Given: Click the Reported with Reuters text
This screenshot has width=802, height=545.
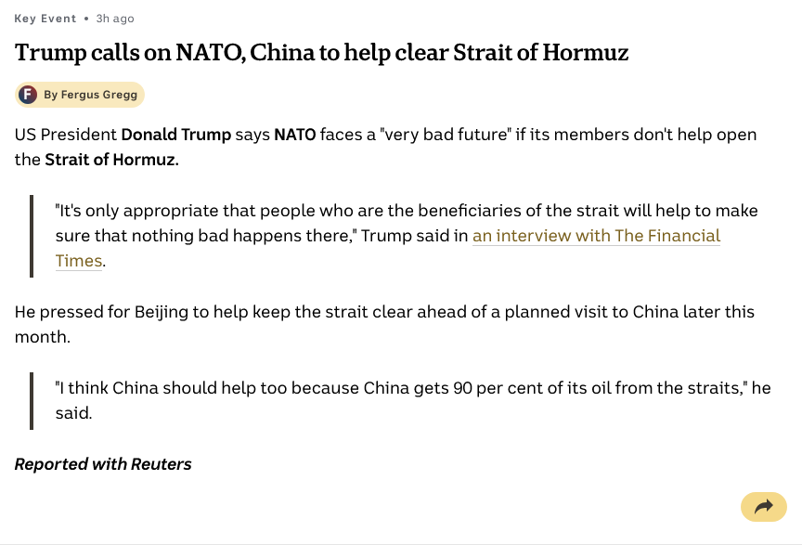Looking at the screenshot, I should [103, 464].
